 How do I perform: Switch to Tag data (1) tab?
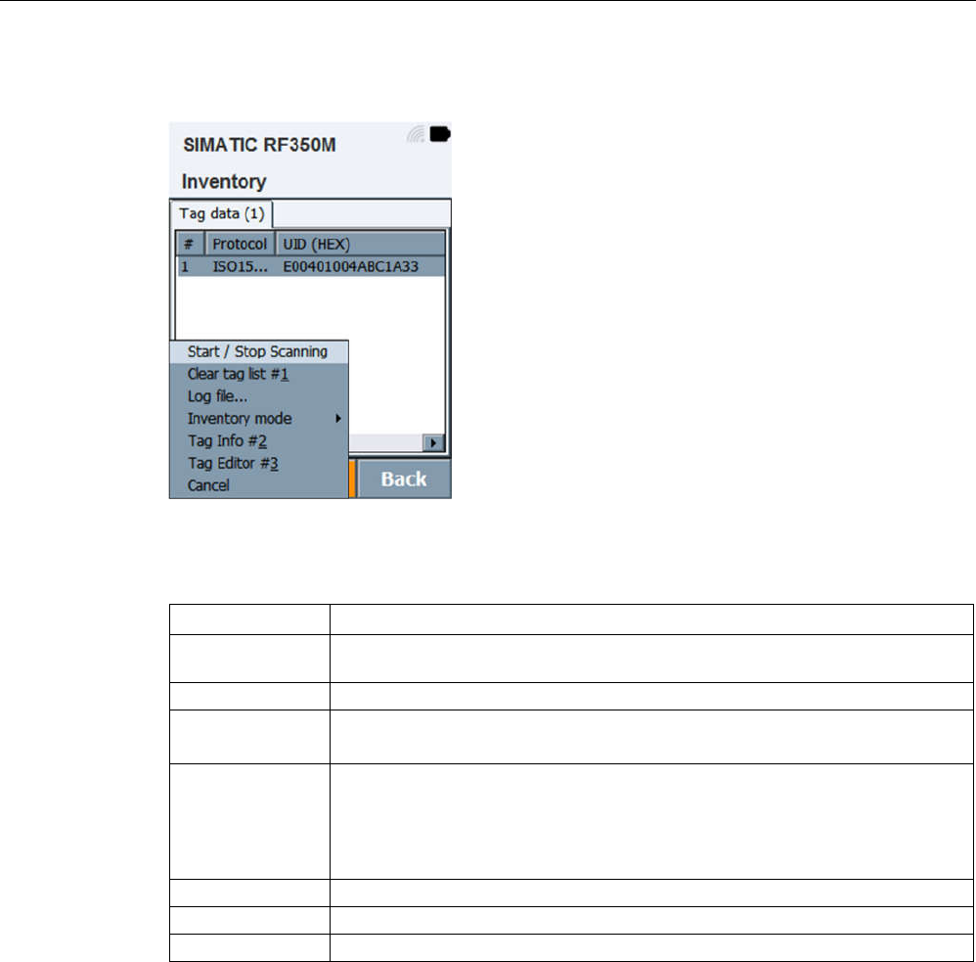click(x=222, y=213)
